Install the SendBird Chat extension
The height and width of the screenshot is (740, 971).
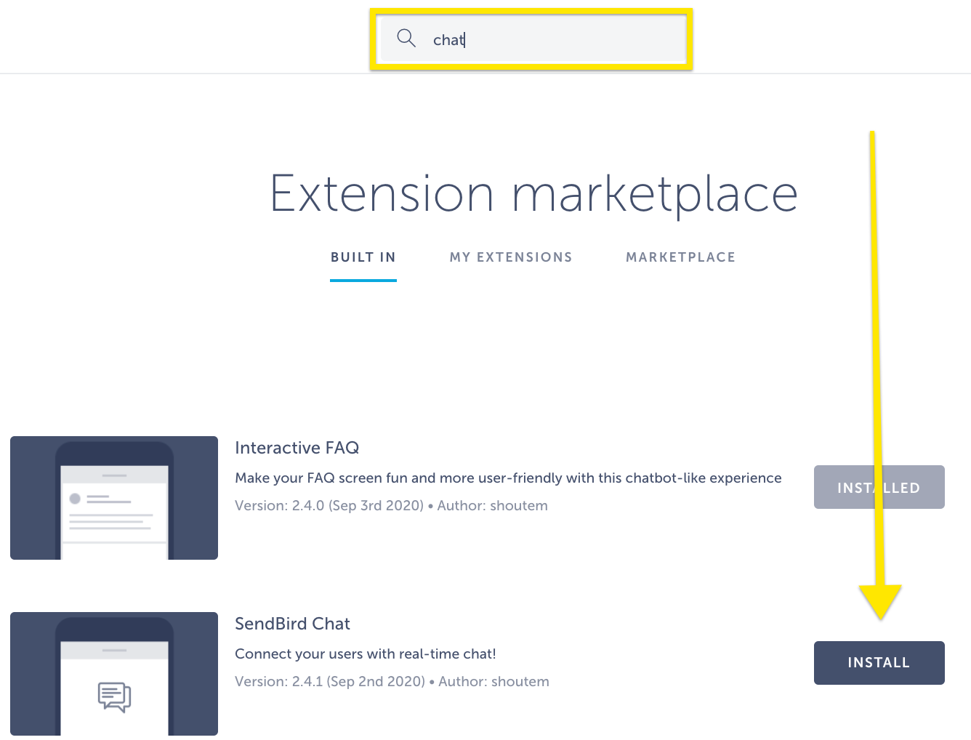click(x=879, y=662)
